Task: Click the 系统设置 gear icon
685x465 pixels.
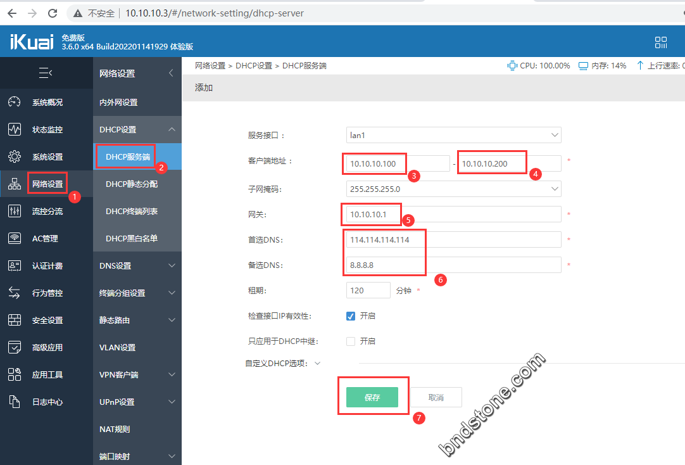Action: point(15,156)
